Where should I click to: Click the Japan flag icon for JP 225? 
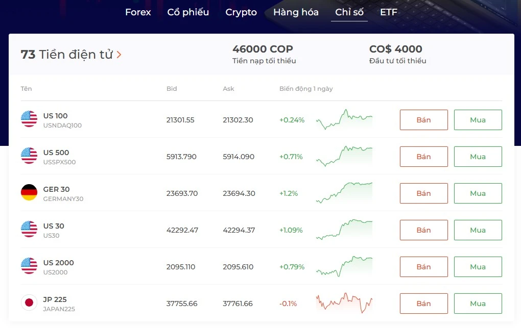[29, 303]
